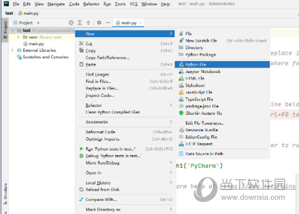Open the Refactor submenu
Screen dimensions: 299x214
click(125, 105)
